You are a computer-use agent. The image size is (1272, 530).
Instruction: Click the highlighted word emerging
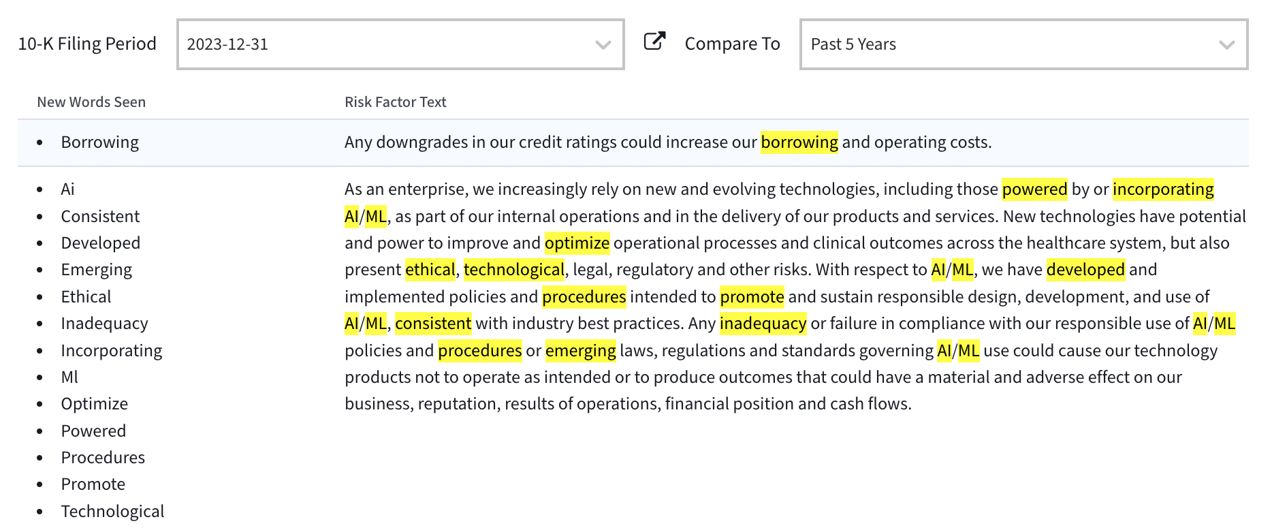point(580,351)
